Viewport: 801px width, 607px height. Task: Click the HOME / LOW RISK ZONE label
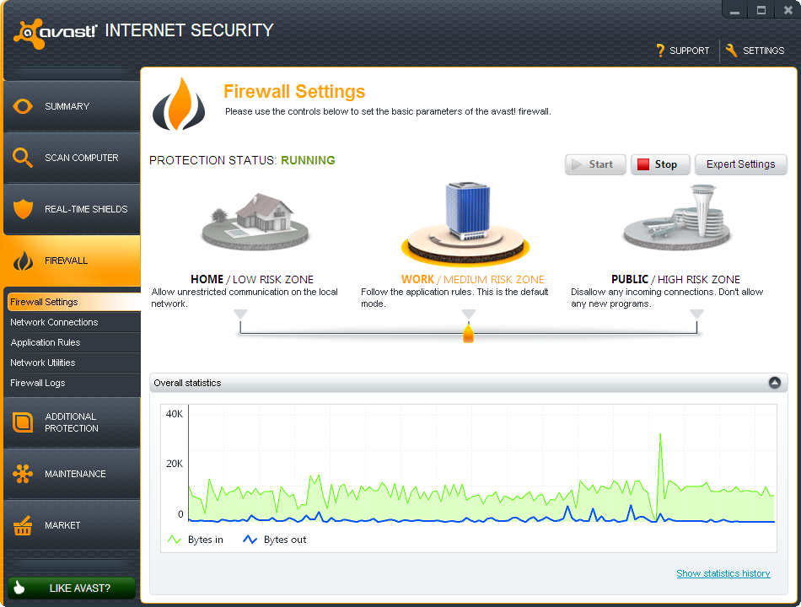(x=252, y=280)
